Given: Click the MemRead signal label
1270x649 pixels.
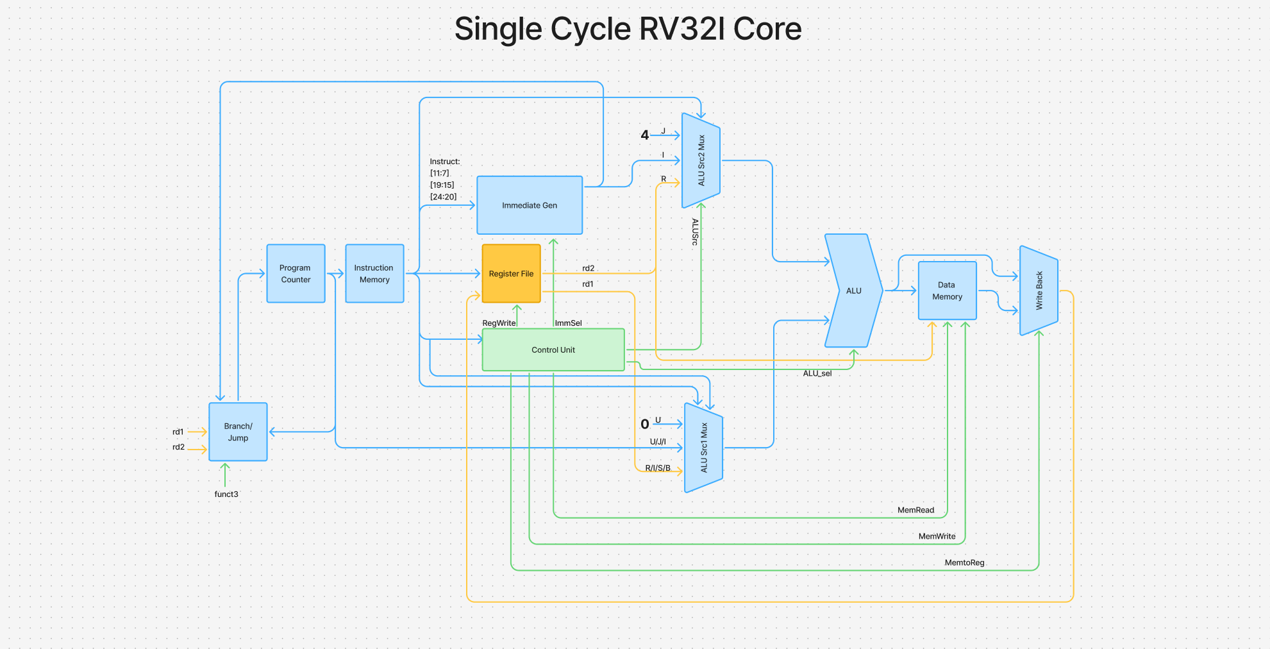Looking at the screenshot, I should pyautogui.click(x=915, y=510).
